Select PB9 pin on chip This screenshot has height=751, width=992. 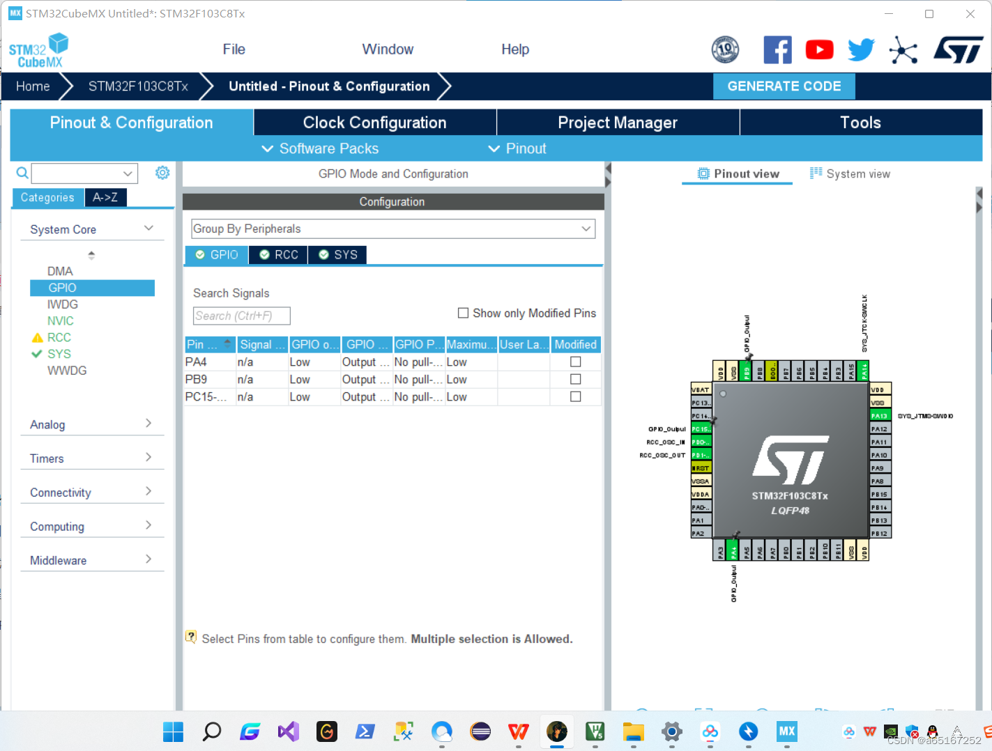click(747, 371)
